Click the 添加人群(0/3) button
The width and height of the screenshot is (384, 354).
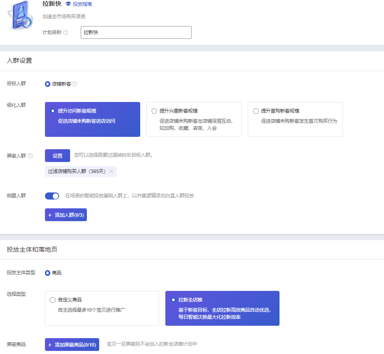coord(66,215)
